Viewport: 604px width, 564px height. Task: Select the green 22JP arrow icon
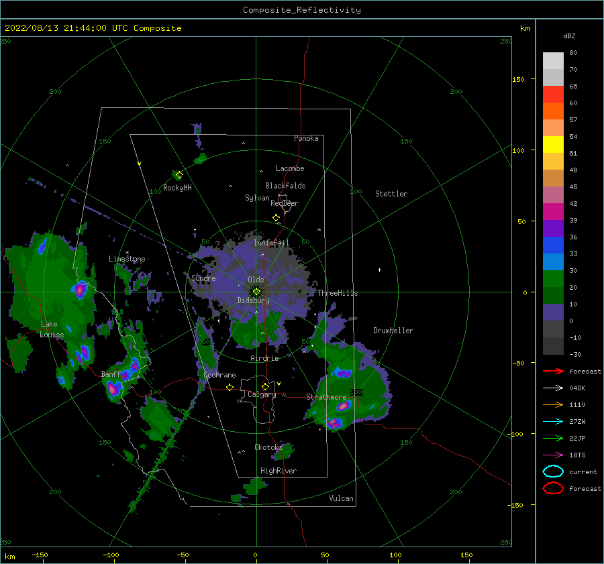click(553, 438)
